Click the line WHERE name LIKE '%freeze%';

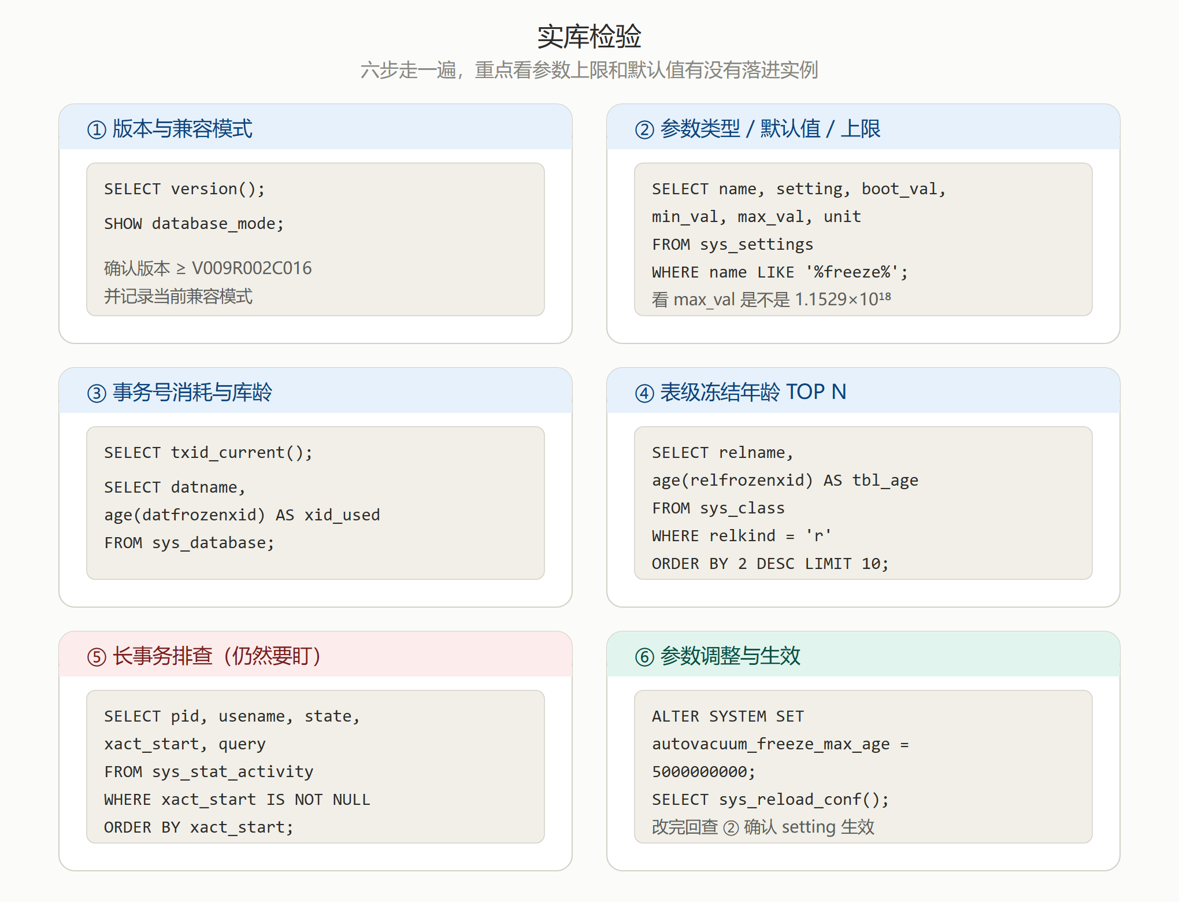point(780,272)
